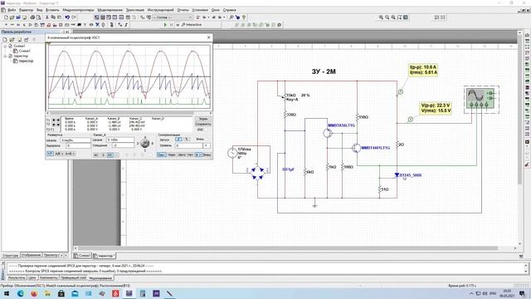
Task: Select rising edge trigger button
Action: [x=178, y=140]
